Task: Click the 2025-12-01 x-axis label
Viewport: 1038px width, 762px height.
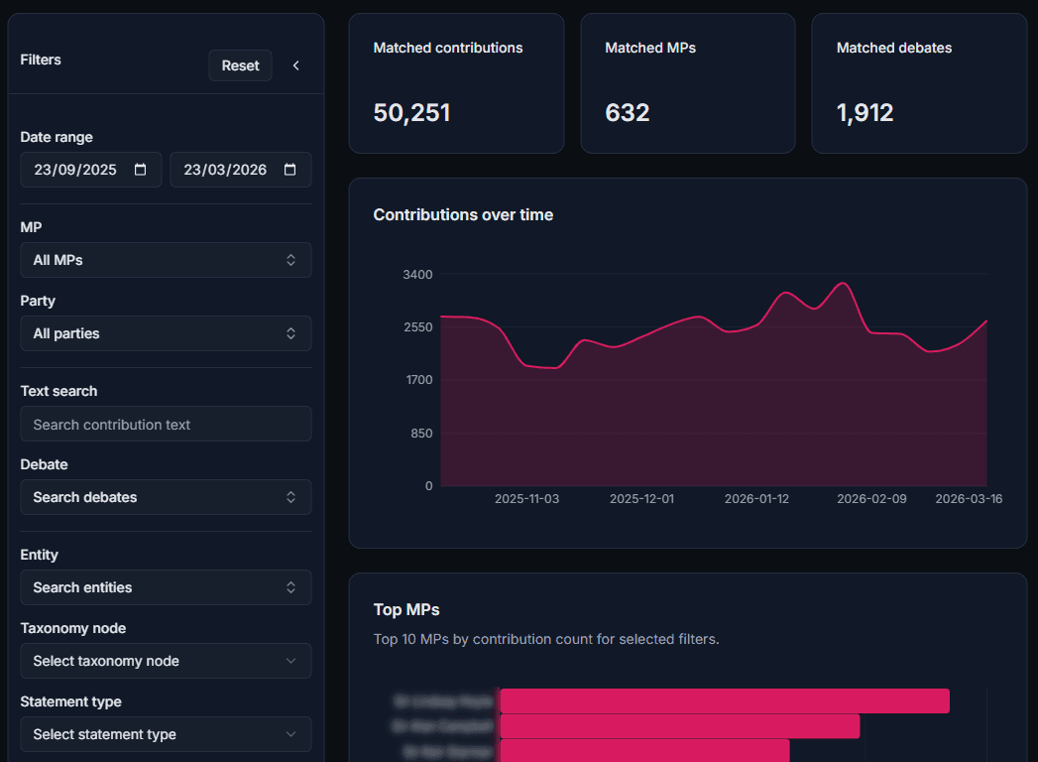Action: (641, 499)
